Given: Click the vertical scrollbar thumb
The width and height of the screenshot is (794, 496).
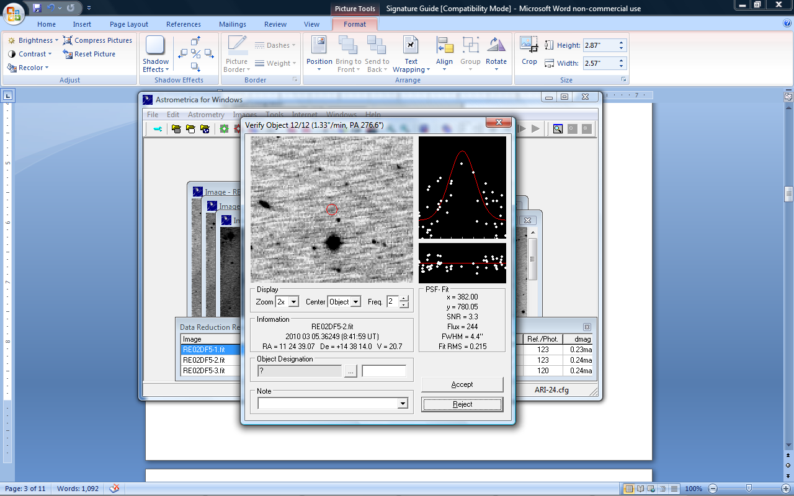Looking at the screenshot, I should click(788, 194).
